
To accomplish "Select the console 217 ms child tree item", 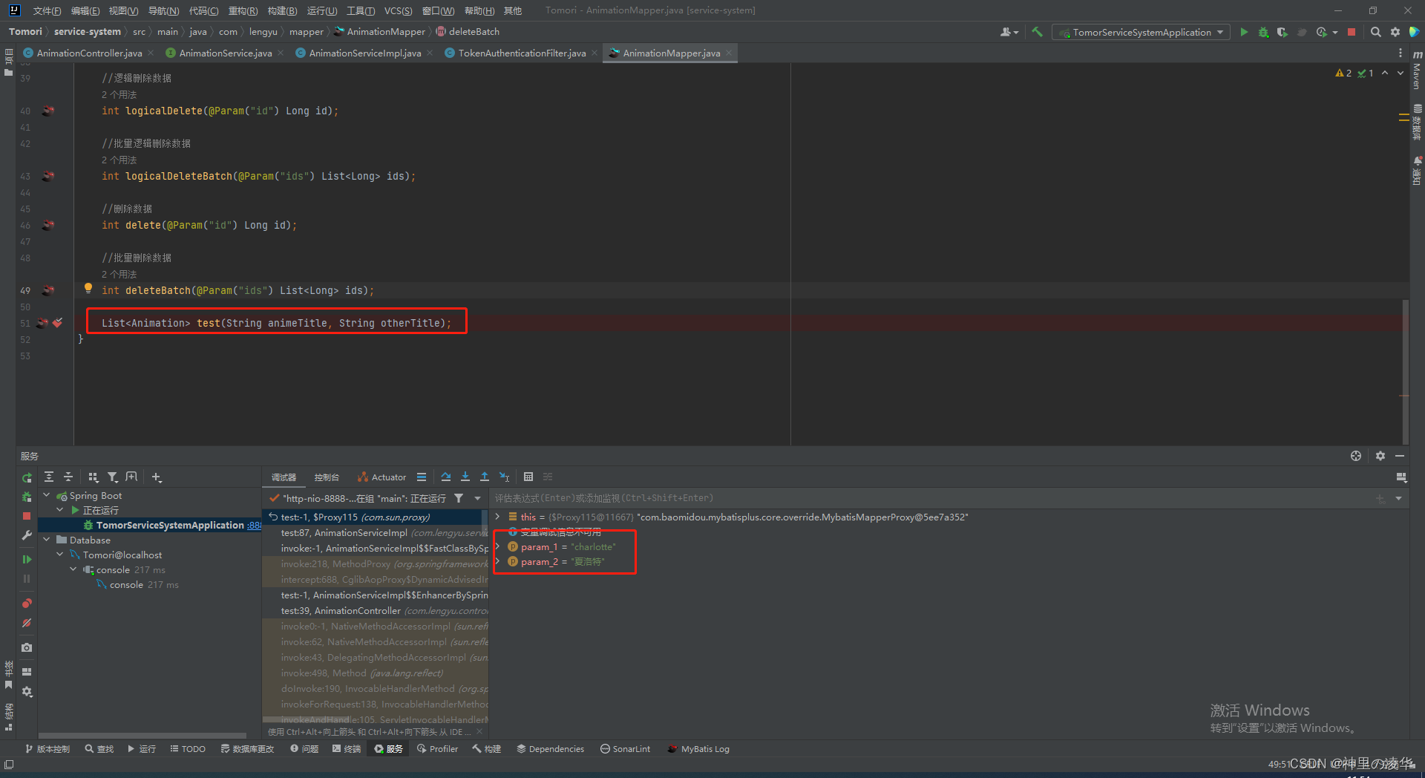I will tap(138, 584).
